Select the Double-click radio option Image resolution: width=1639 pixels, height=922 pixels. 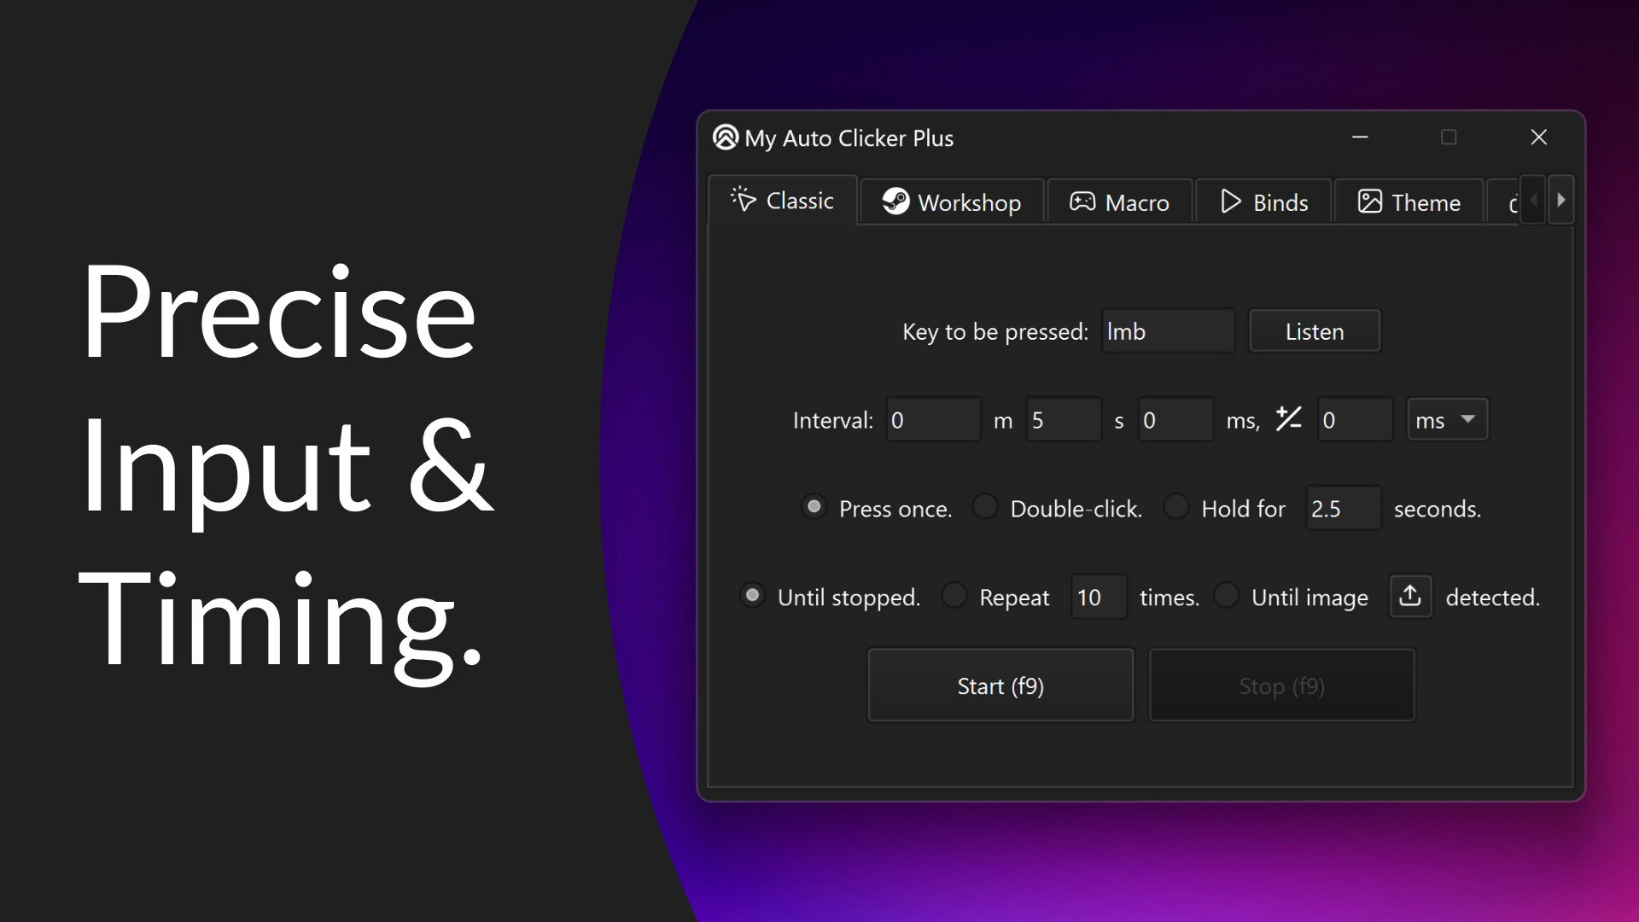pos(985,507)
